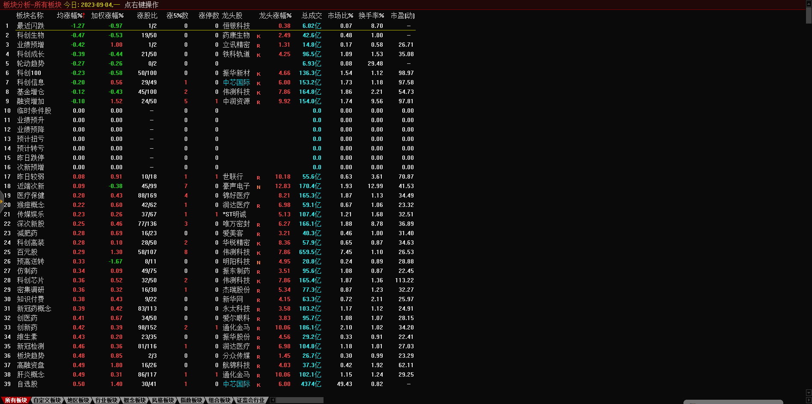This screenshot has width=812, height=404.
Task: Click the K marker next to 药康生物
Action: [x=258, y=36]
